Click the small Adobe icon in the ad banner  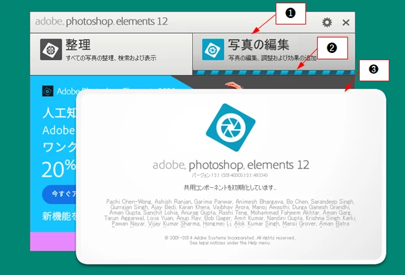[48, 91]
